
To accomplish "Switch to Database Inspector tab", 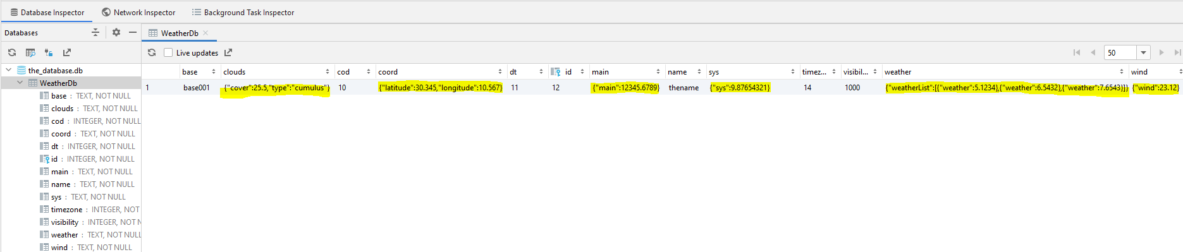I will pyautogui.click(x=47, y=12).
